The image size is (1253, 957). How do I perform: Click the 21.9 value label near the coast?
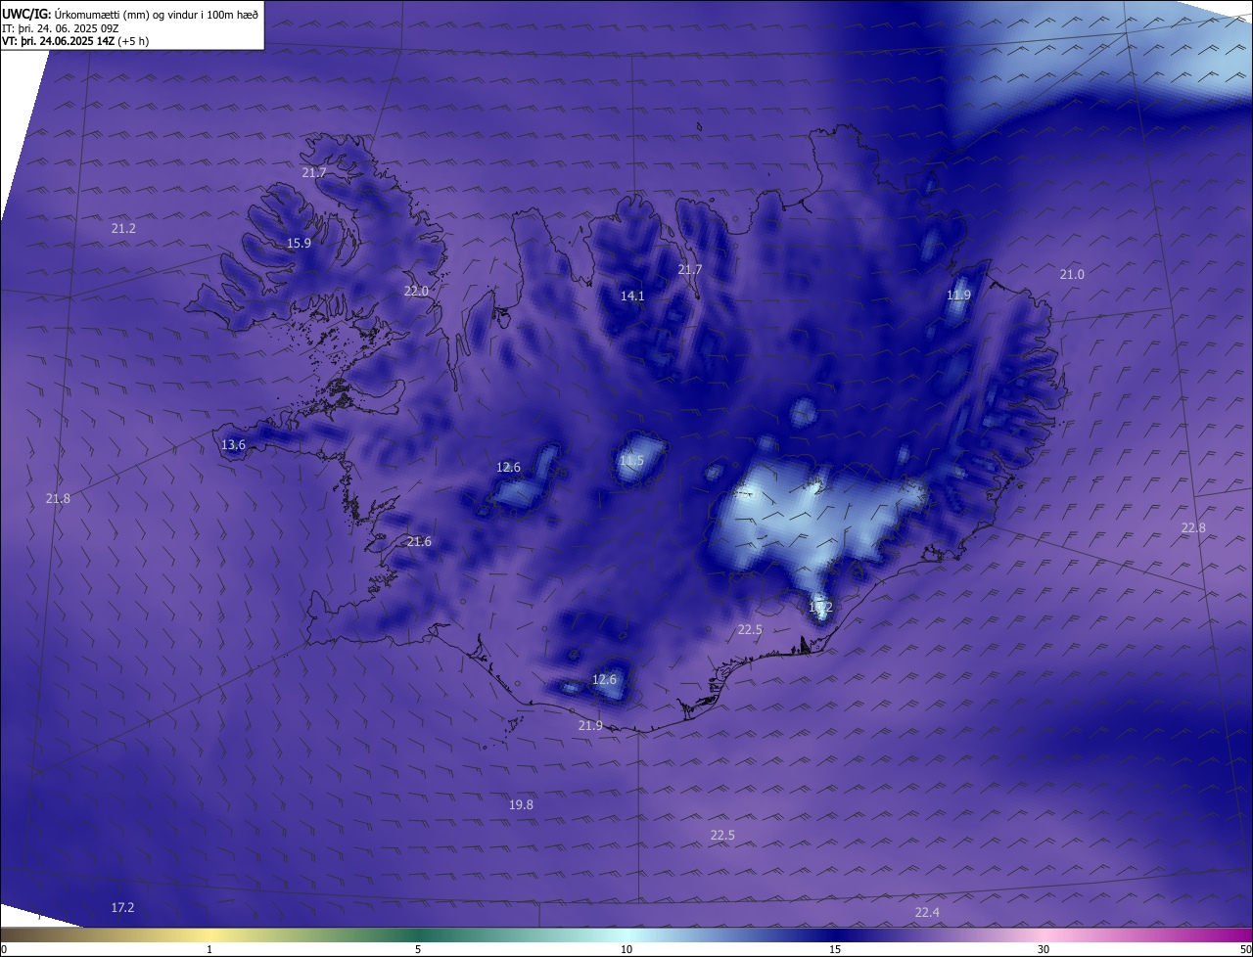(x=590, y=726)
